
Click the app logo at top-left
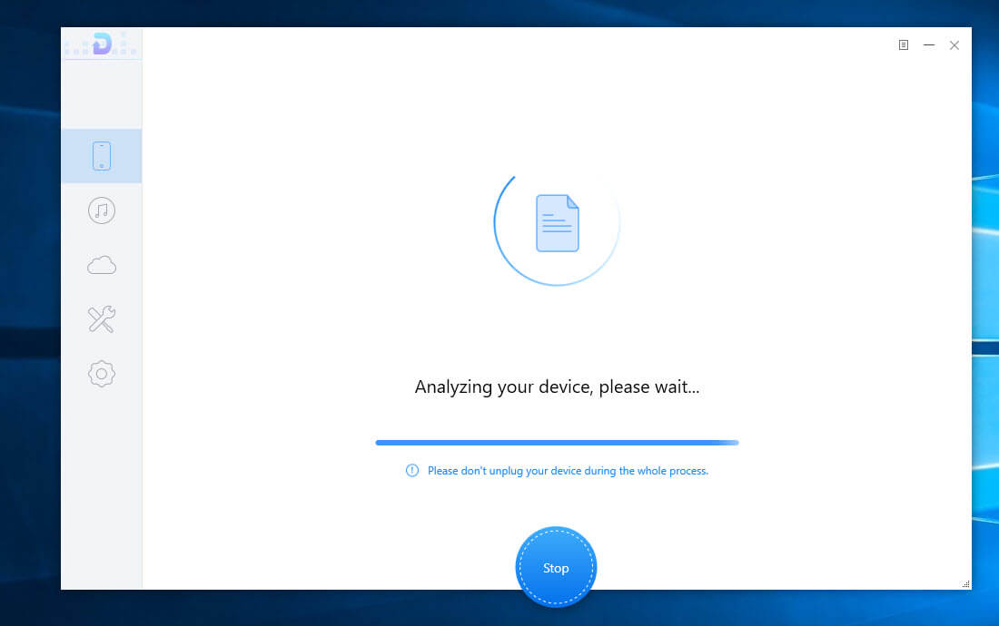tap(102, 44)
